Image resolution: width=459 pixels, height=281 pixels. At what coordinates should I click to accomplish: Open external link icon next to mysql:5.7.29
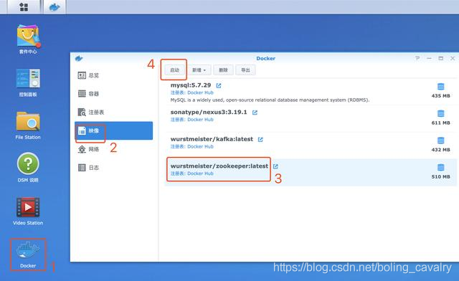coord(219,85)
